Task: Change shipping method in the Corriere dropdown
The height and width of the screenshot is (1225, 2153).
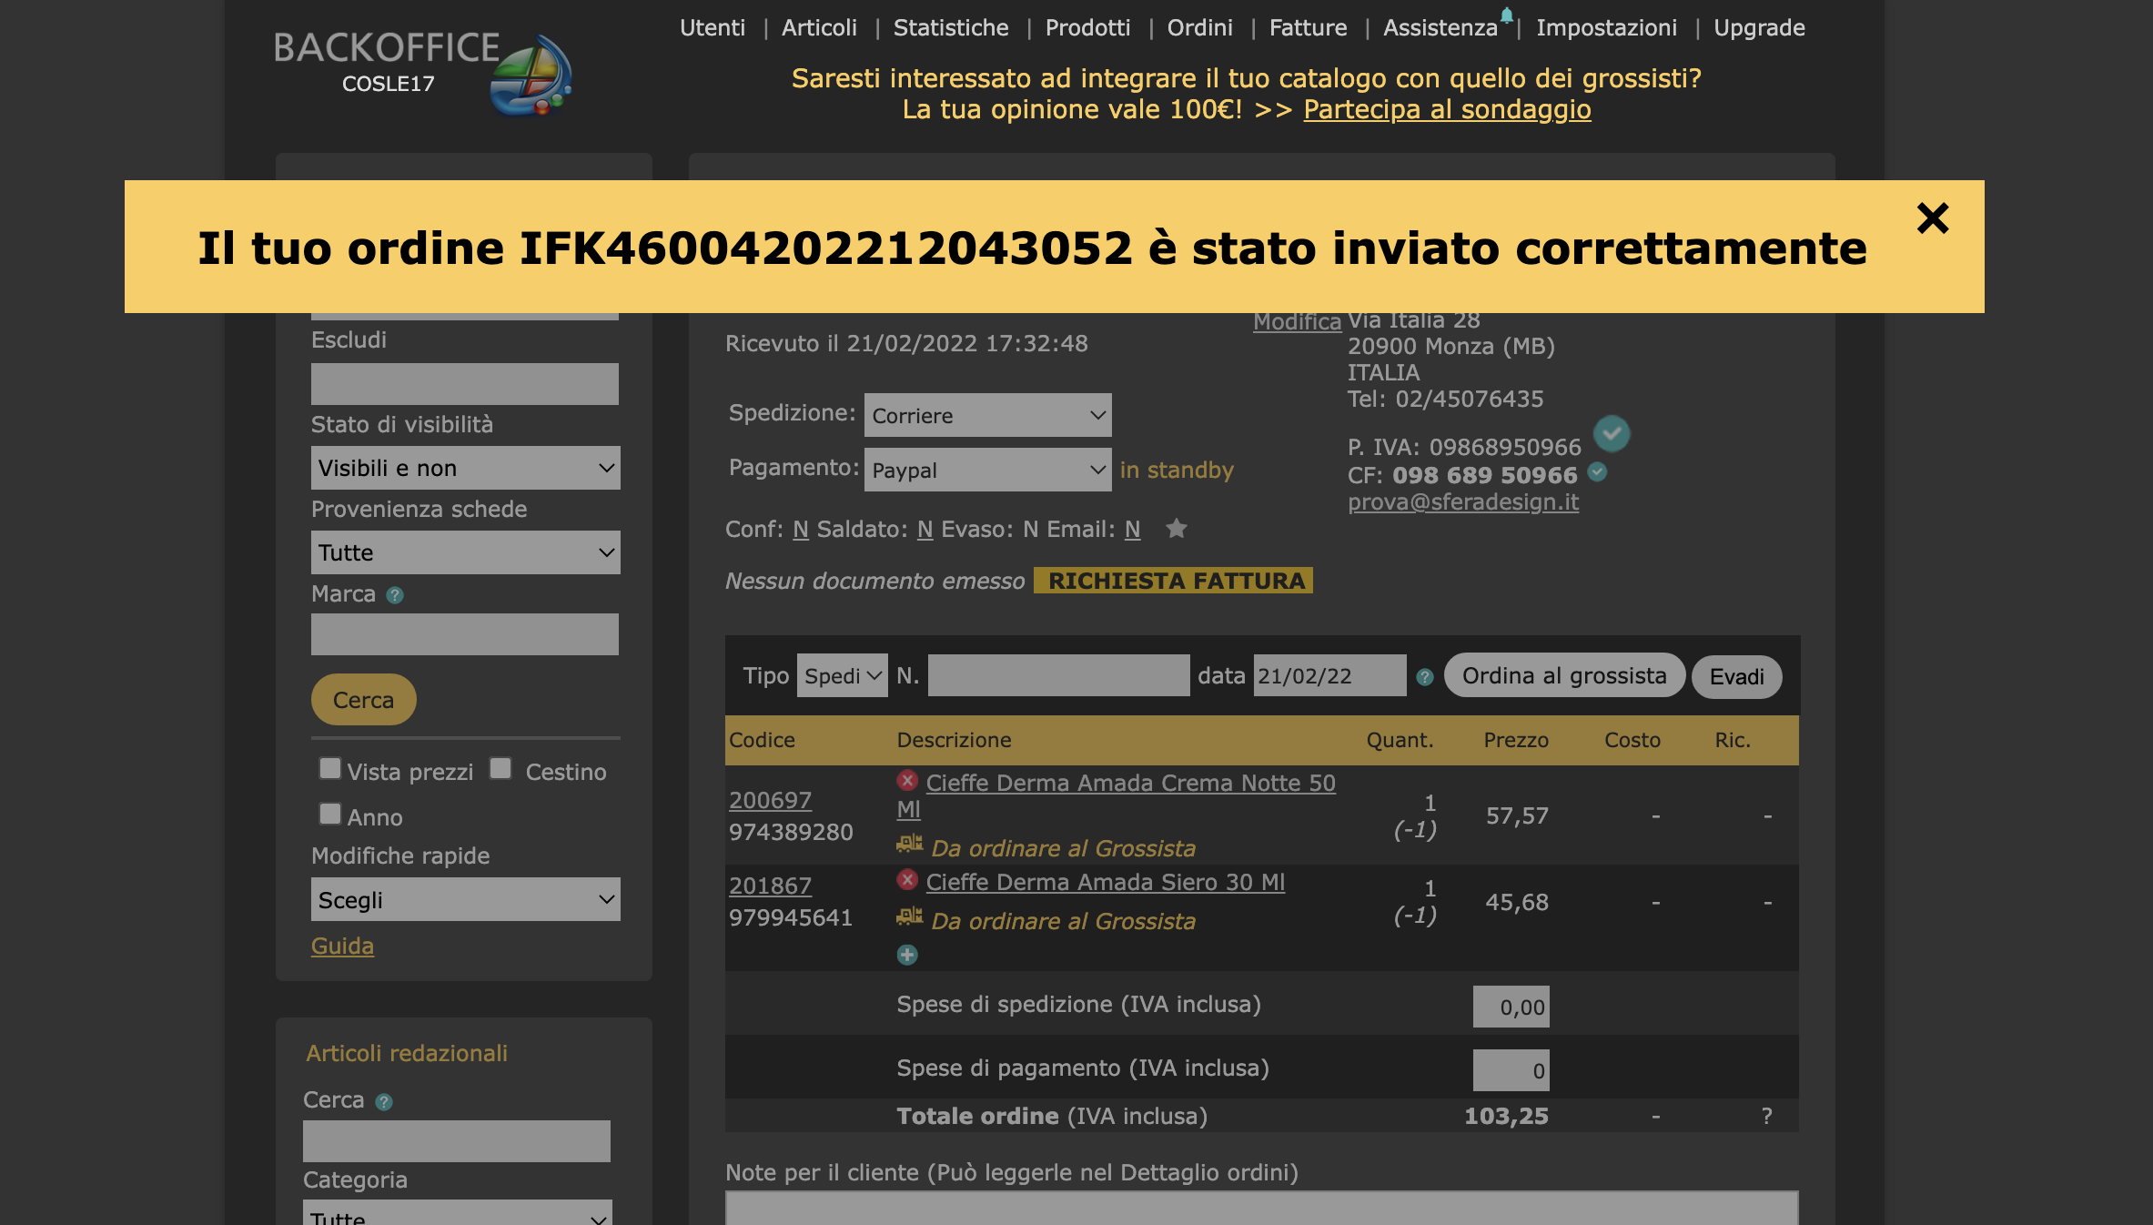Action: (x=987, y=415)
